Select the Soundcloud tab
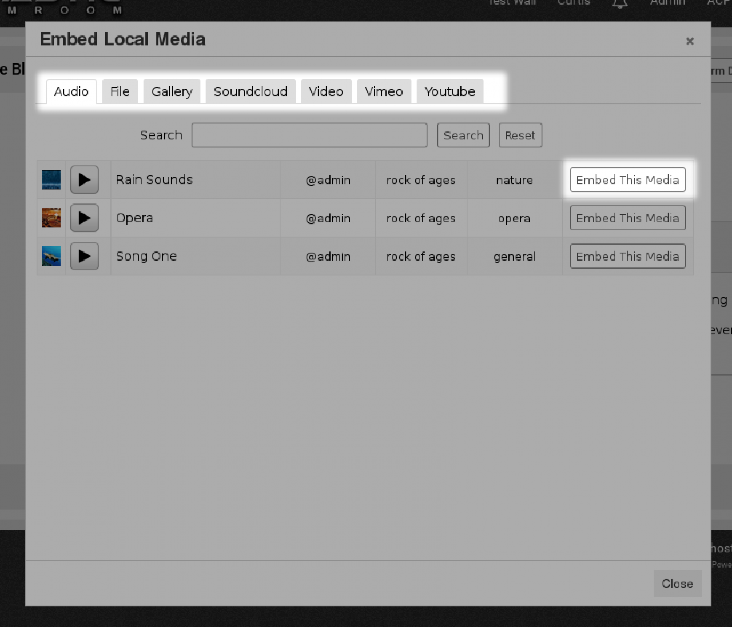Image resolution: width=732 pixels, height=627 pixels. pos(250,91)
